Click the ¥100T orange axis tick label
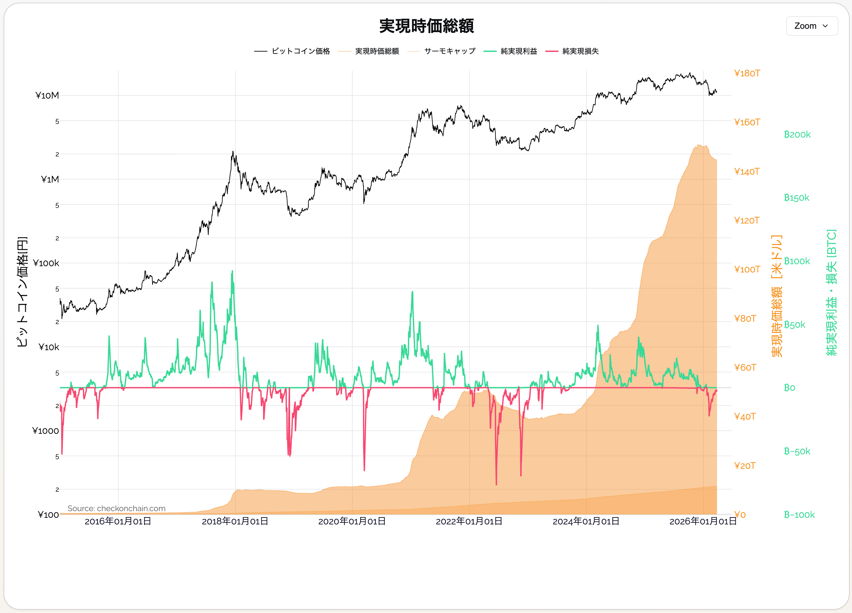This screenshot has width=852, height=613. point(747,269)
